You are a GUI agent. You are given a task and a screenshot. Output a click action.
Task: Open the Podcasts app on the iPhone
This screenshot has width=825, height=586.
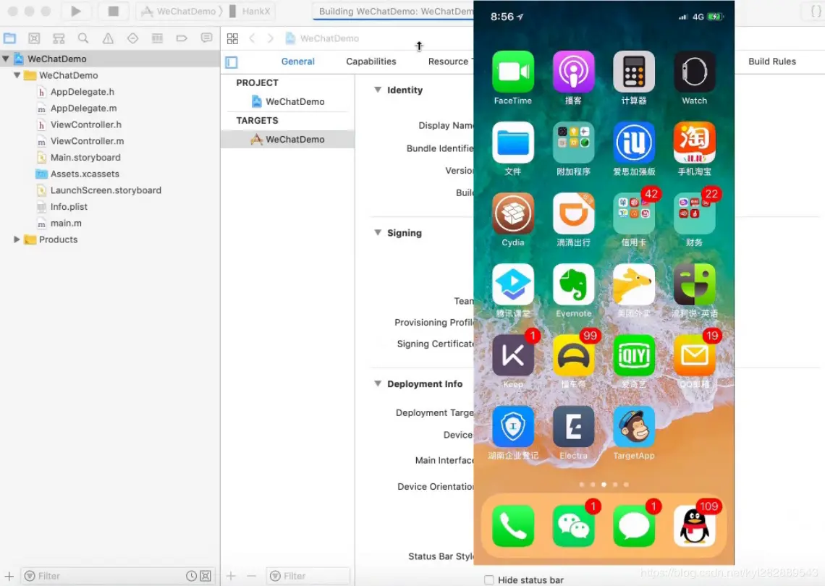click(x=573, y=72)
